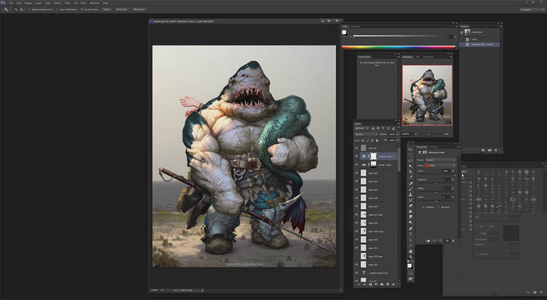This screenshot has height=300, width=547.
Task: Click the Zoom In icon in options bar
Action: (16, 9)
